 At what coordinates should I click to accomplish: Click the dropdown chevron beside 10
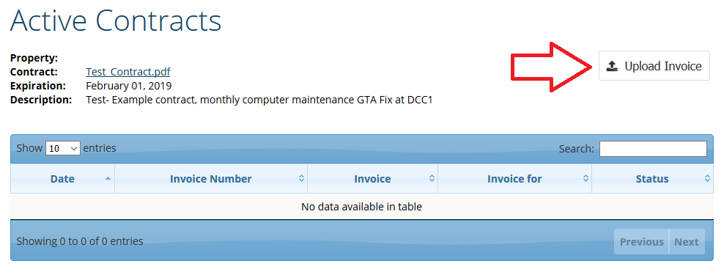(74, 149)
